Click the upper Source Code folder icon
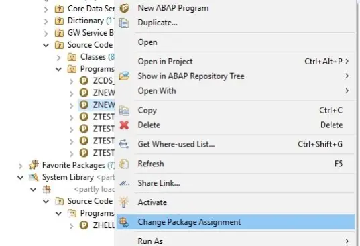Viewport: 360px width, 246px height. [59, 45]
